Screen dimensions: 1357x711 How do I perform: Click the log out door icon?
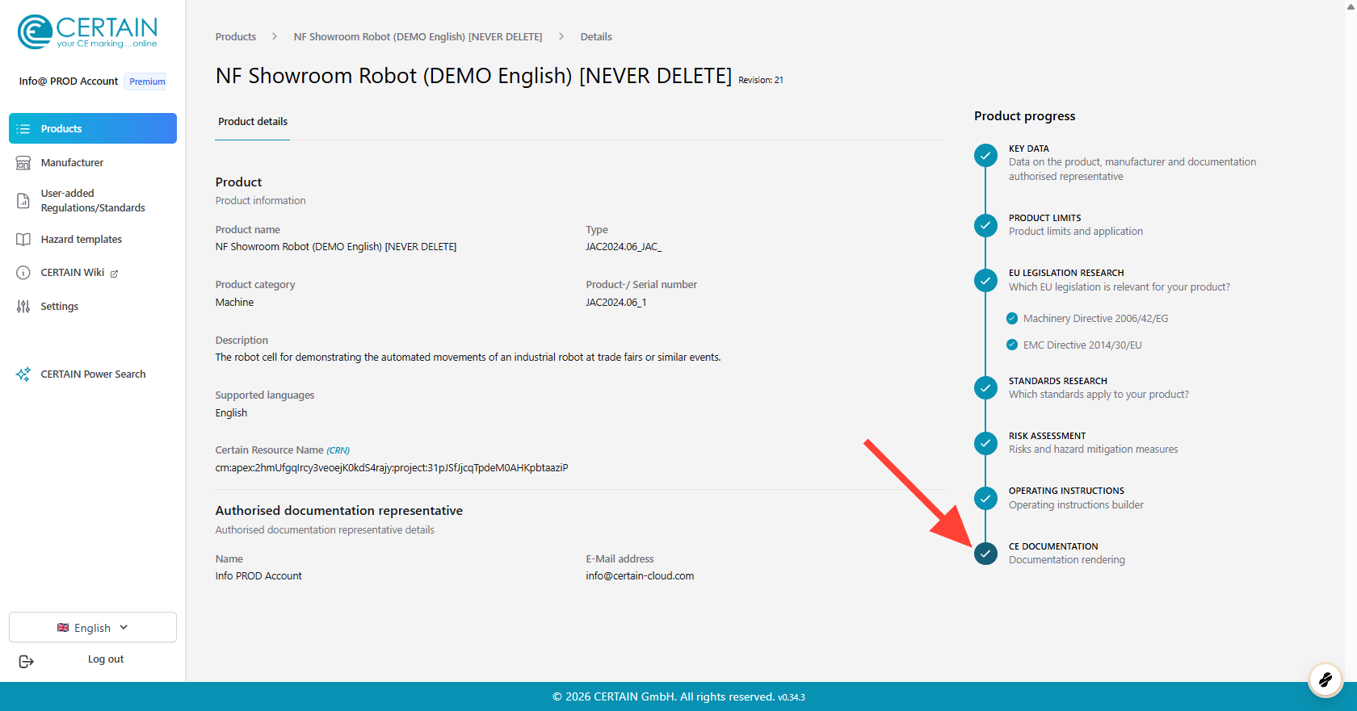(26, 662)
